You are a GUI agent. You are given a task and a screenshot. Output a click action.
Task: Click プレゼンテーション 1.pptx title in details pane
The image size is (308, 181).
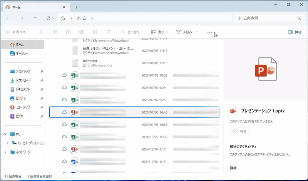263,111
